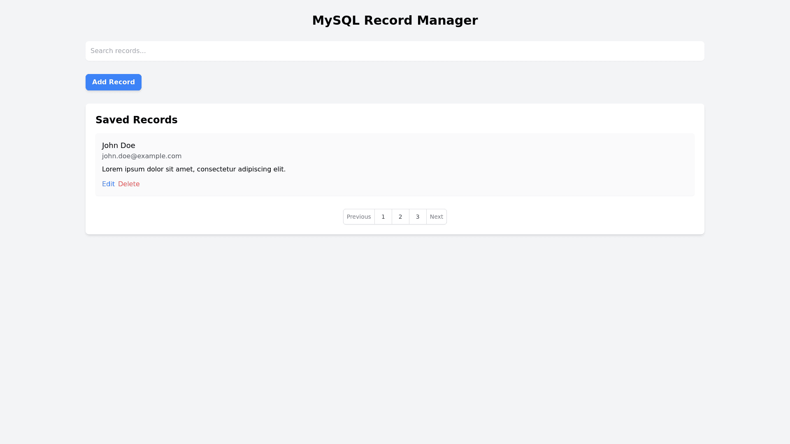Click white panel area beside pagination
This screenshot has width=790, height=444.
point(576,217)
